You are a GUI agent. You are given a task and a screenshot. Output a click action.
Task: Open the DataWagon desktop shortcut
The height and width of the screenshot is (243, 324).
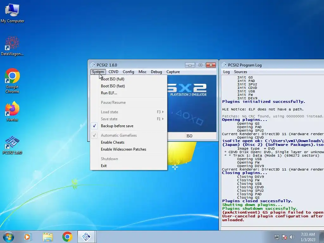(x=12, y=46)
